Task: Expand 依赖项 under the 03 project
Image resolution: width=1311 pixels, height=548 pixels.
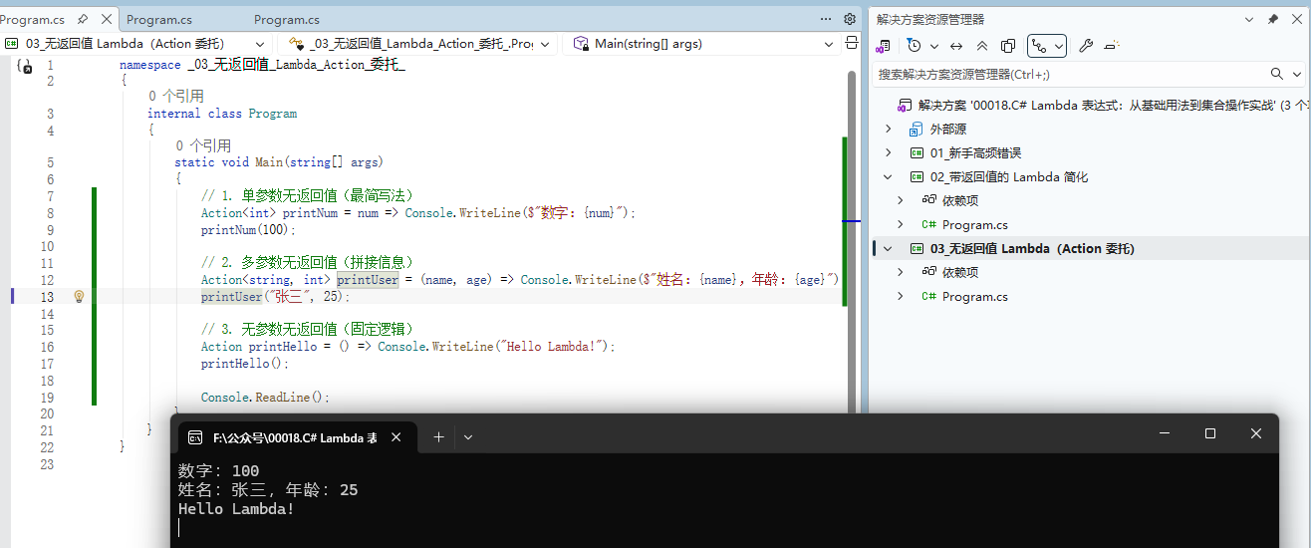Action: pos(901,272)
